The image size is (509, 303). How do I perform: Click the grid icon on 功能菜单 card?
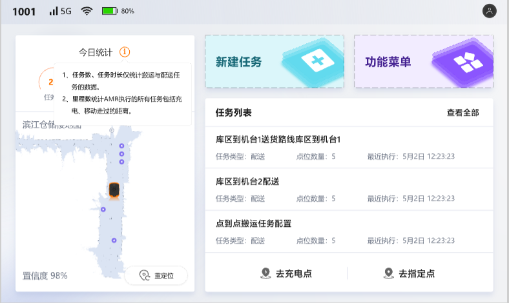coord(464,62)
